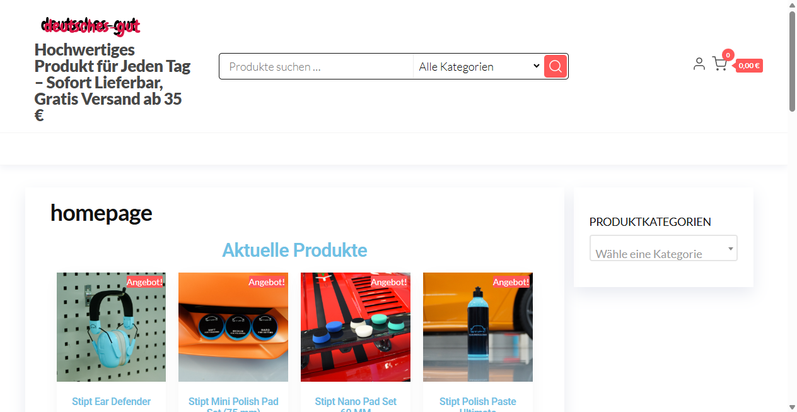Click the cart item count badge
This screenshot has width=797, height=412.
[x=728, y=55]
